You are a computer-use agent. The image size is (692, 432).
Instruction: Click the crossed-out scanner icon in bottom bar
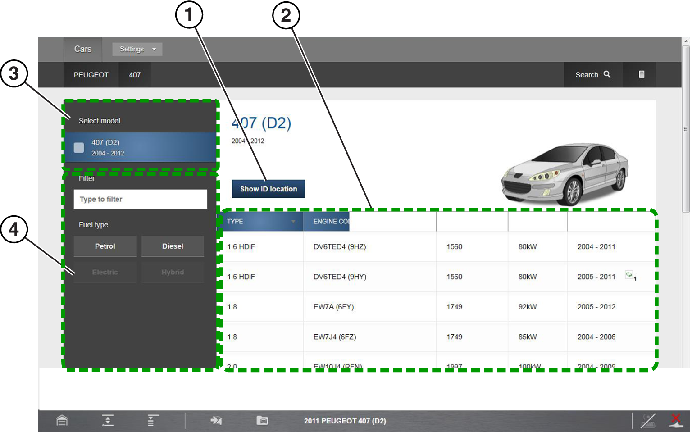click(648, 421)
